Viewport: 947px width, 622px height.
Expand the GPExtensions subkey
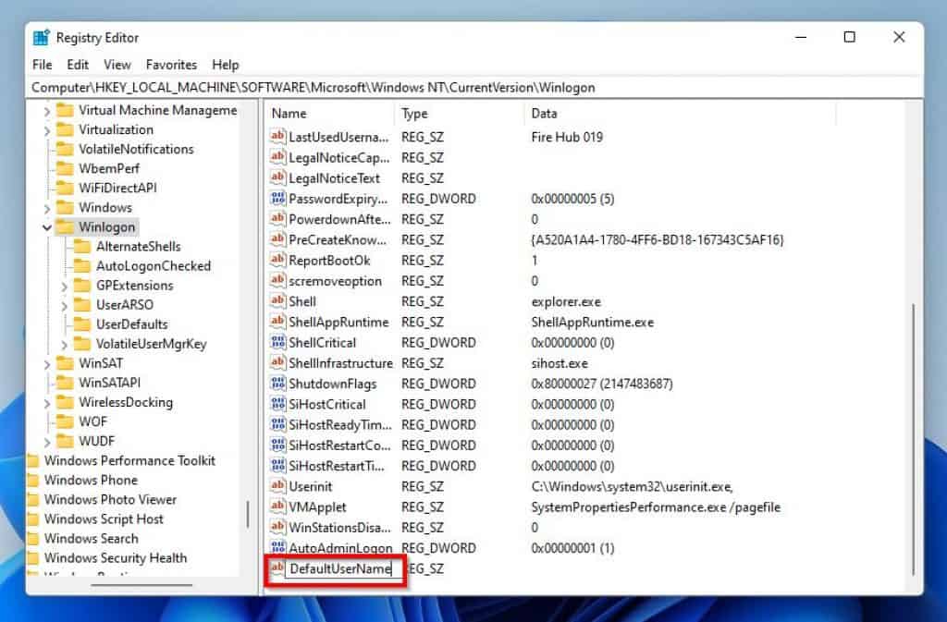coord(64,286)
